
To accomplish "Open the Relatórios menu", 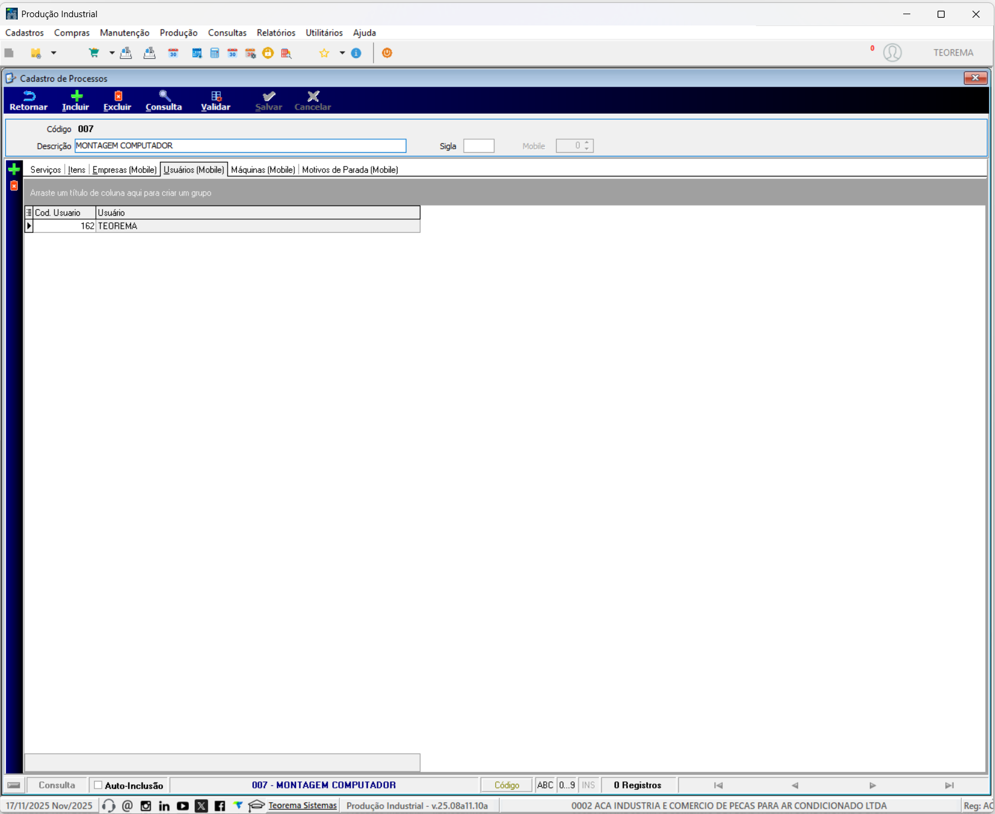I will pos(276,33).
